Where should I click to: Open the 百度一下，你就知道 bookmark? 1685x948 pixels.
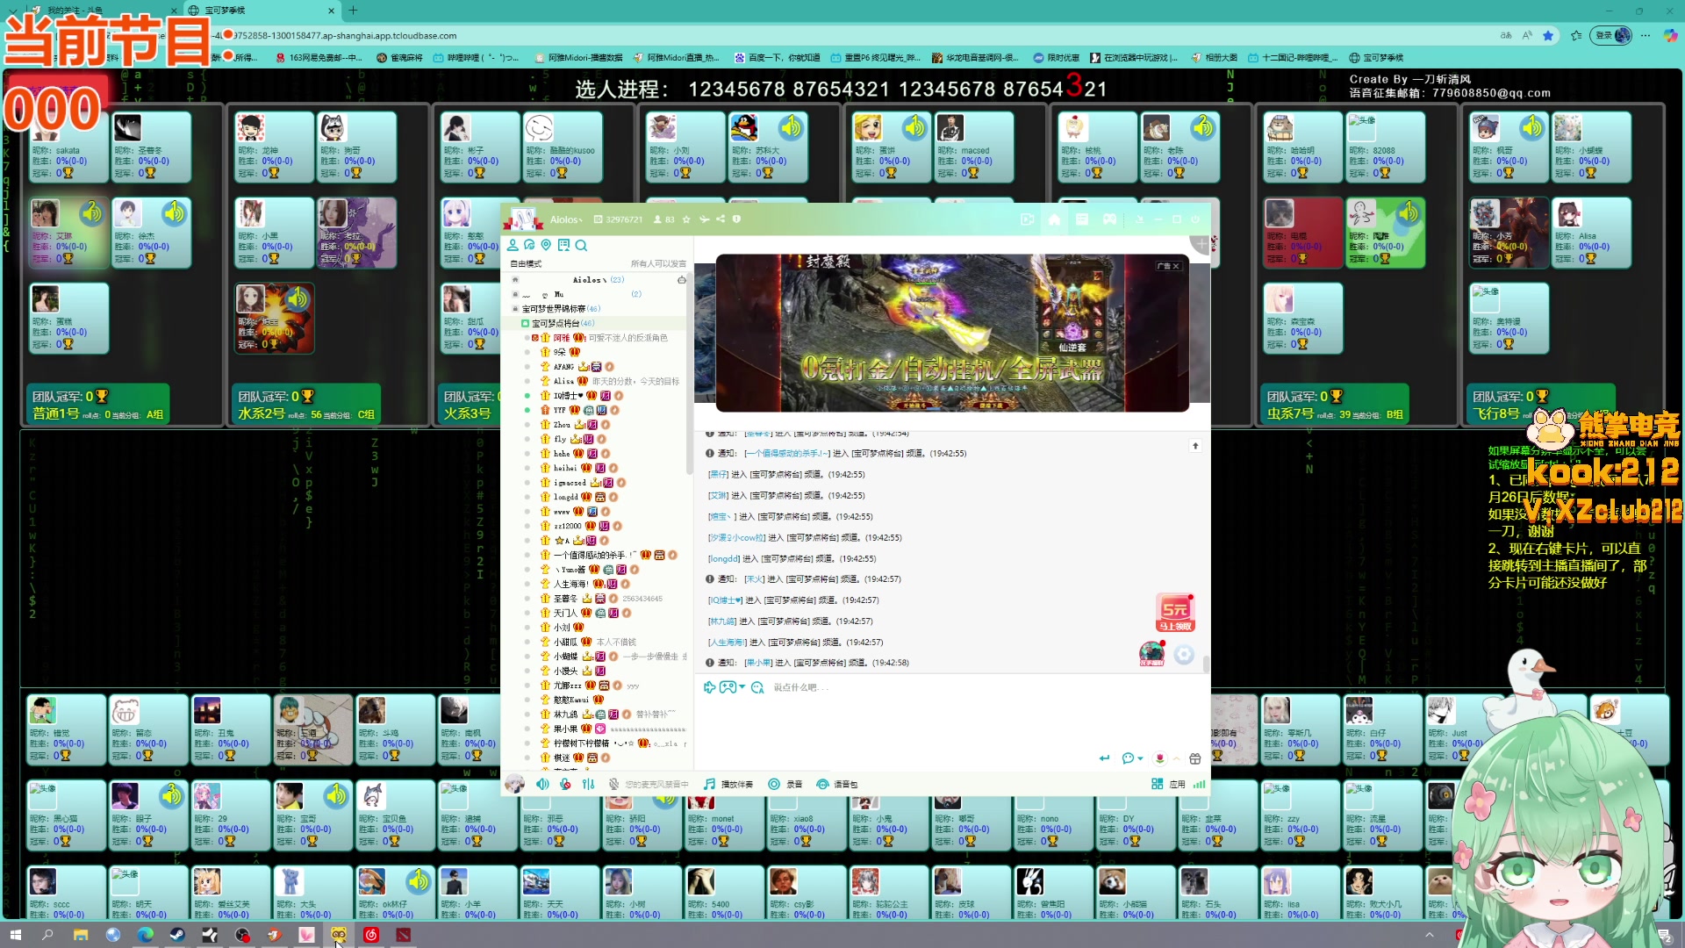(x=777, y=58)
